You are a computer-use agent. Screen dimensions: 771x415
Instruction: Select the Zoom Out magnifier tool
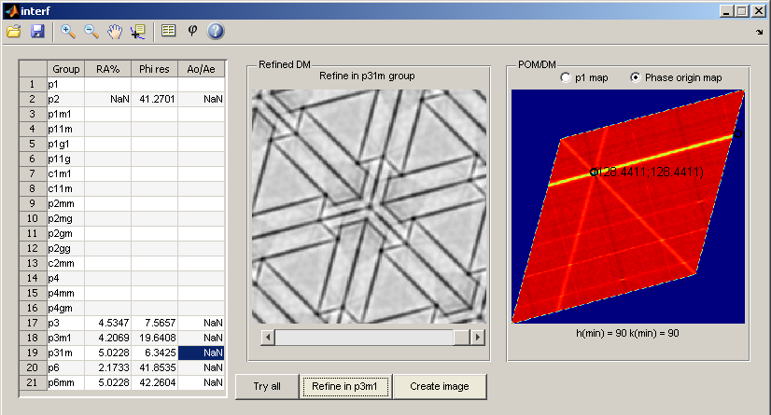91,32
